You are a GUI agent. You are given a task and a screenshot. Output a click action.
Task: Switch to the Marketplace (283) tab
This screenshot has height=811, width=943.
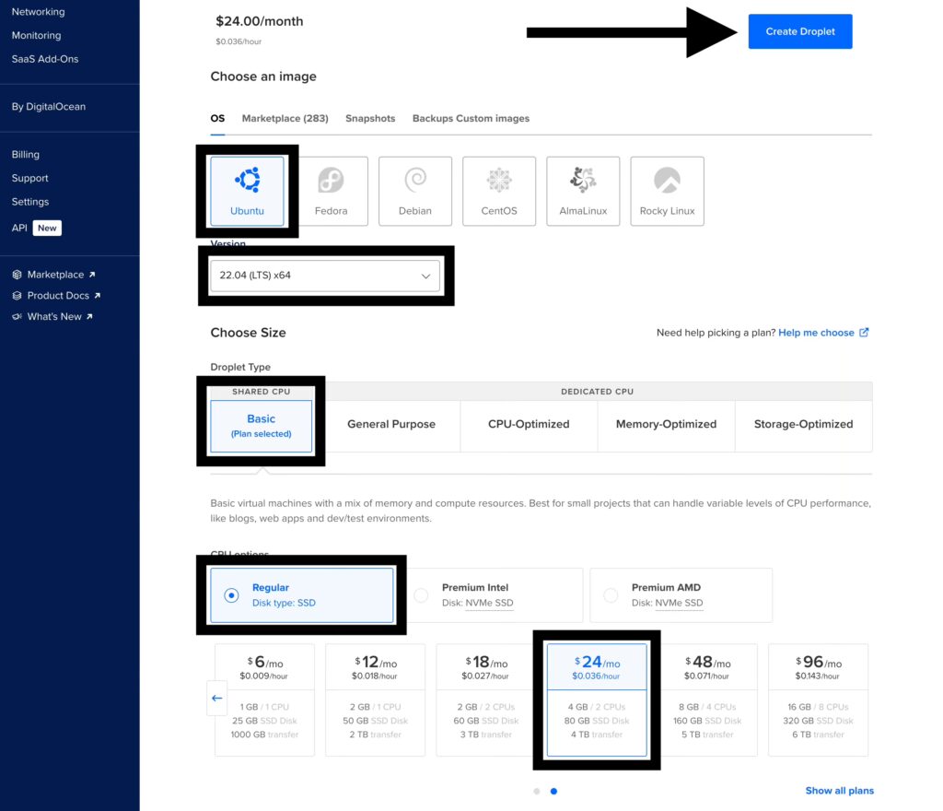coord(285,119)
